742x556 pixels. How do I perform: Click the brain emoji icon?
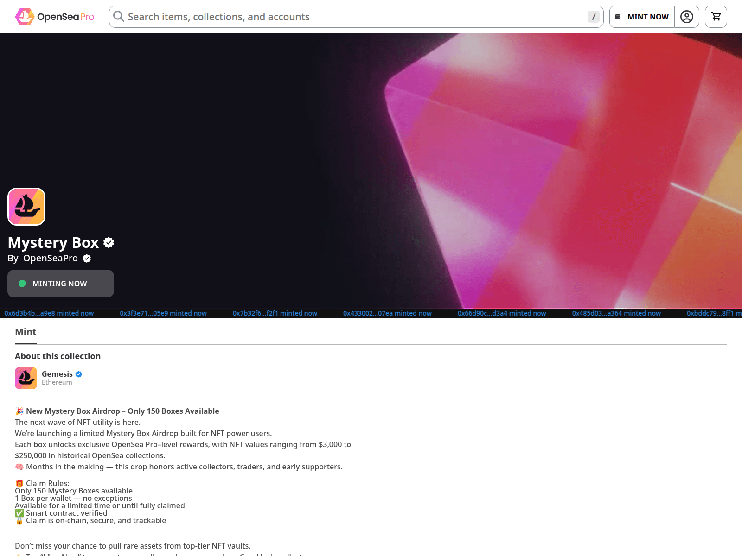(x=19, y=467)
